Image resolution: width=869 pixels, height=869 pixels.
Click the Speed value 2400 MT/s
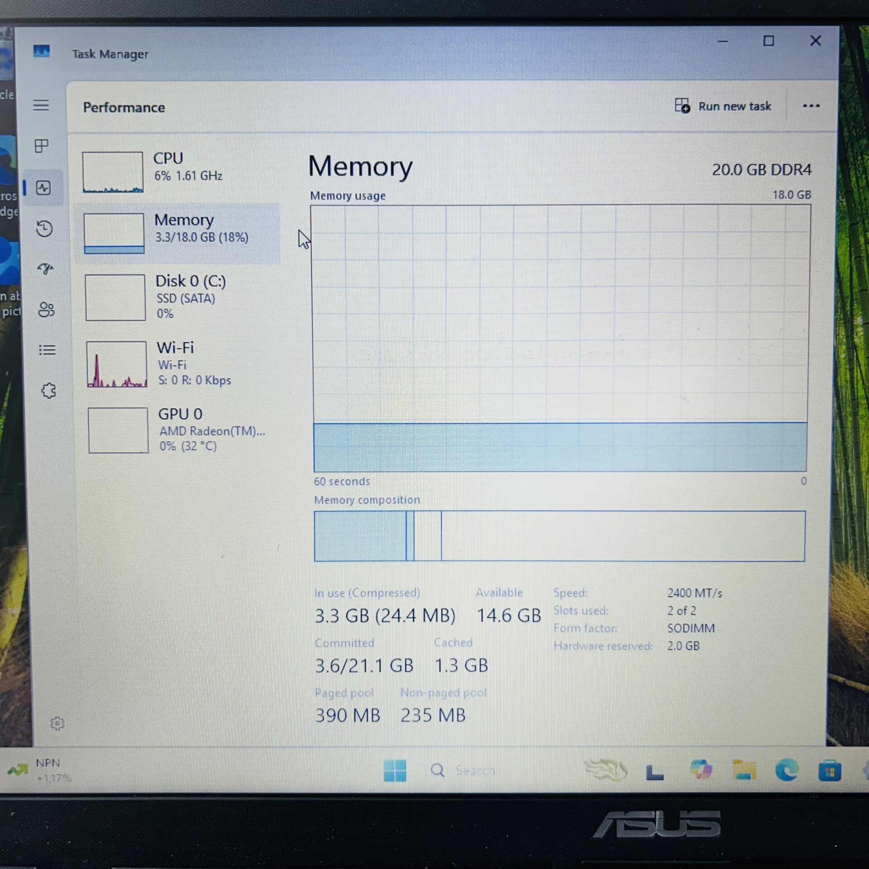click(x=695, y=593)
